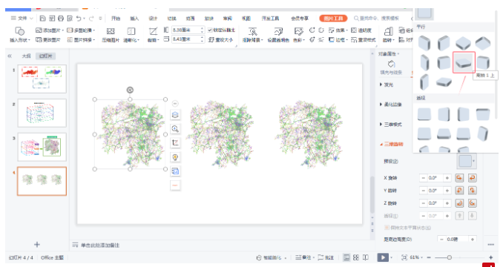Switch to slide sorter grid view icon

(356, 257)
